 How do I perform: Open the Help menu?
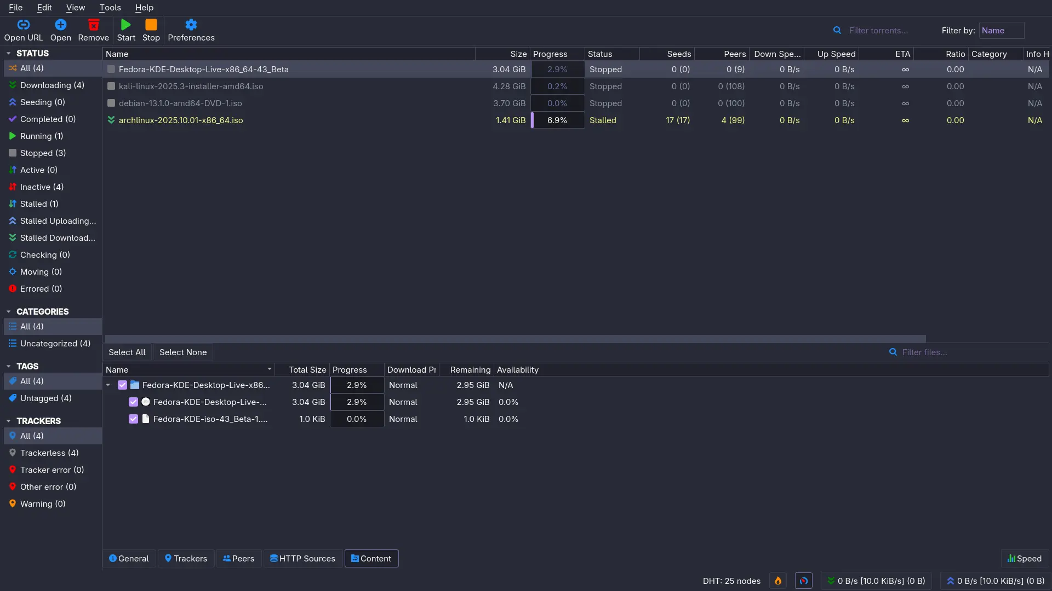144,8
